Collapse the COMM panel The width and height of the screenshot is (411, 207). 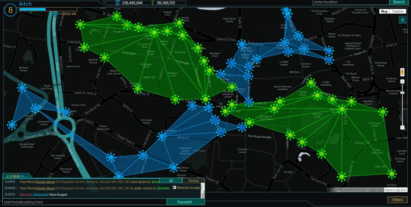(x=16, y=176)
